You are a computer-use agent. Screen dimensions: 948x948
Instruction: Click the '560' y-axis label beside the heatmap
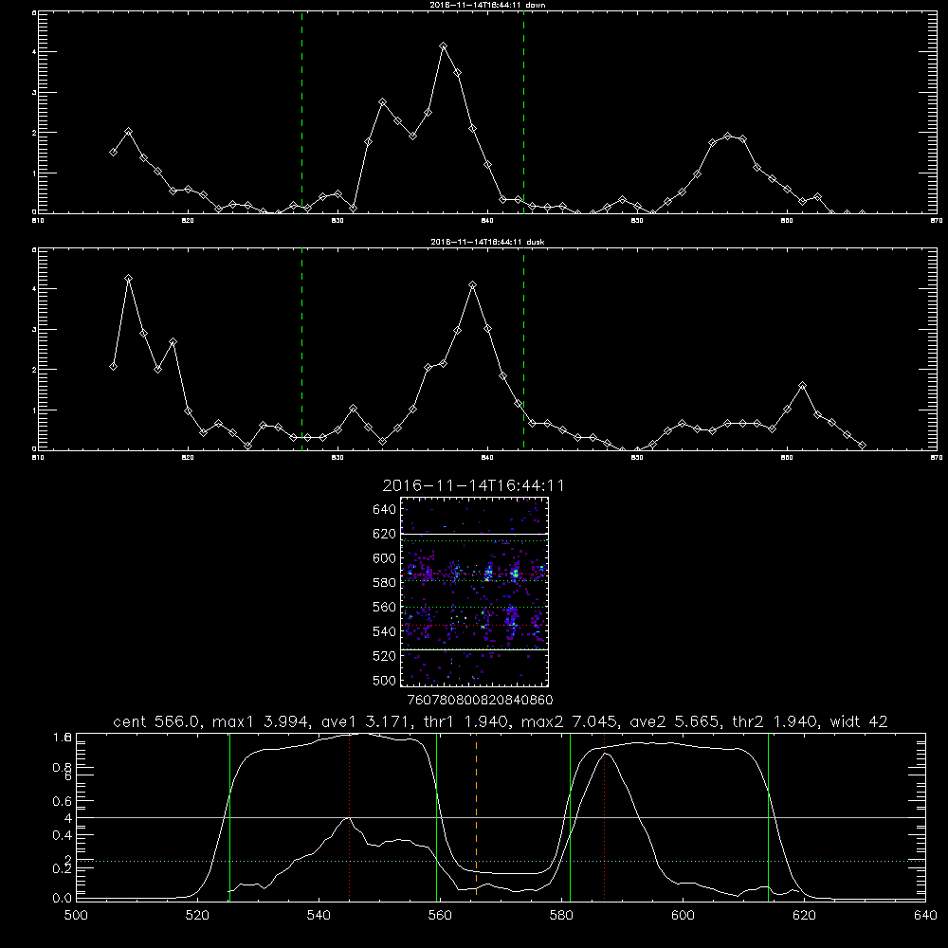point(385,607)
